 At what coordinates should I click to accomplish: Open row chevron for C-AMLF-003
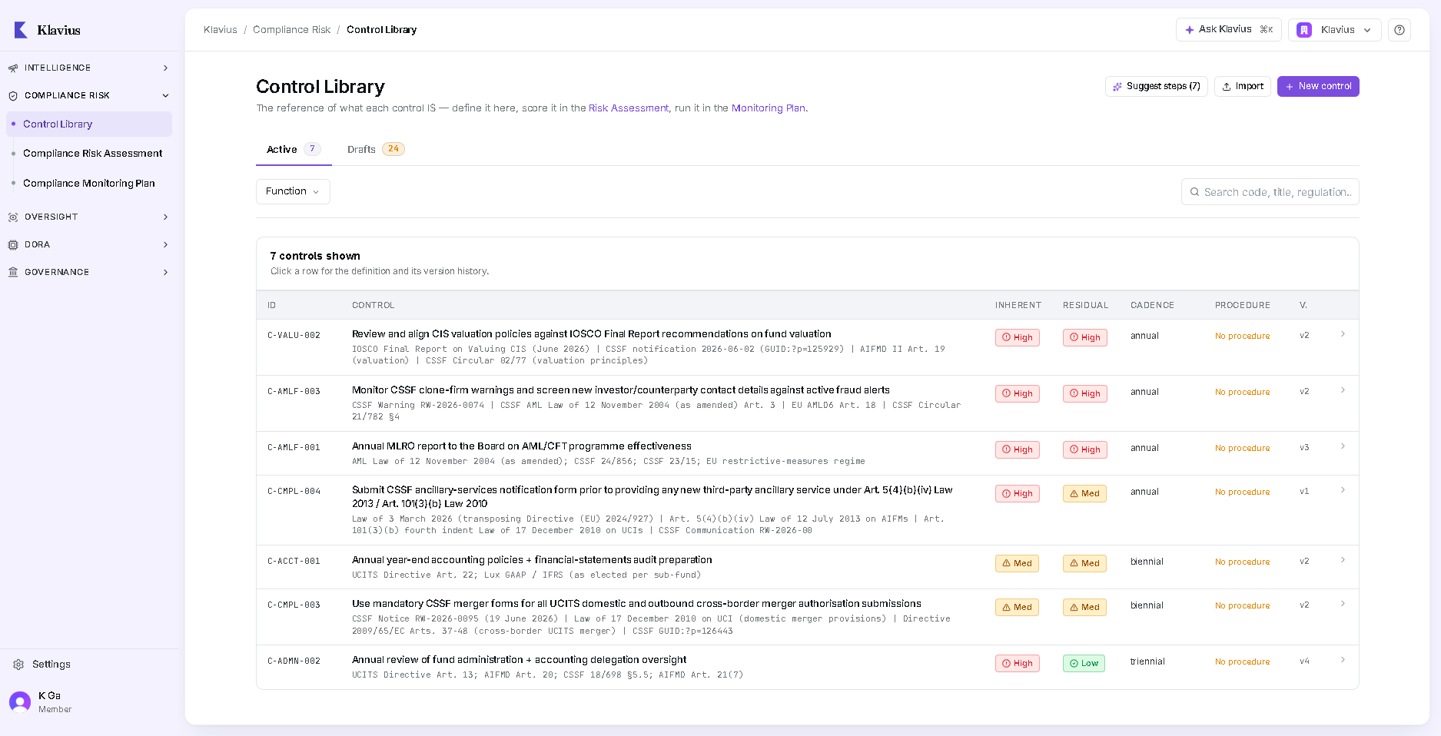click(1343, 390)
